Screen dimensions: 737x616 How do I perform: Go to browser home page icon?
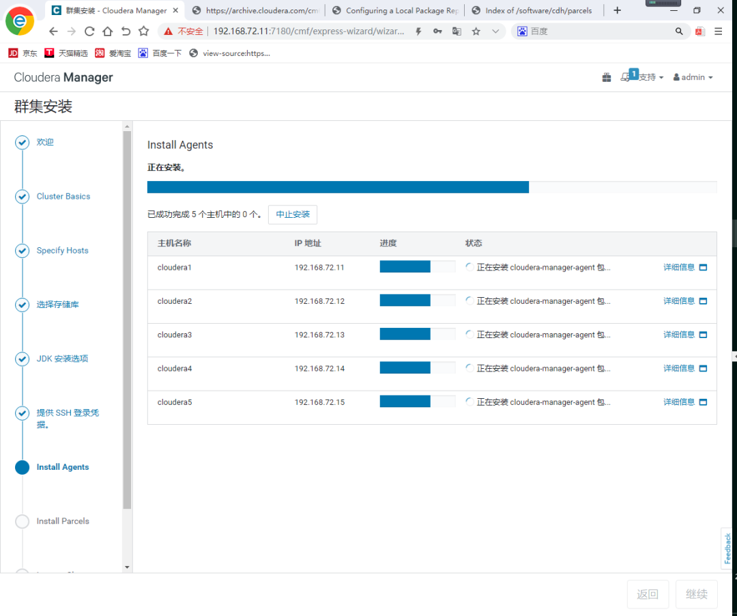pyautogui.click(x=108, y=31)
